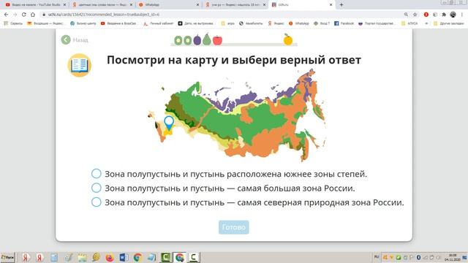
Task: Select the red apple progress icon
Action: pos(218,40)
